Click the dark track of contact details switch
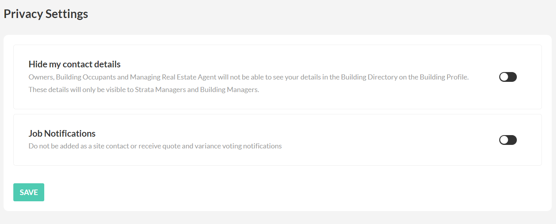 point(512,77)
